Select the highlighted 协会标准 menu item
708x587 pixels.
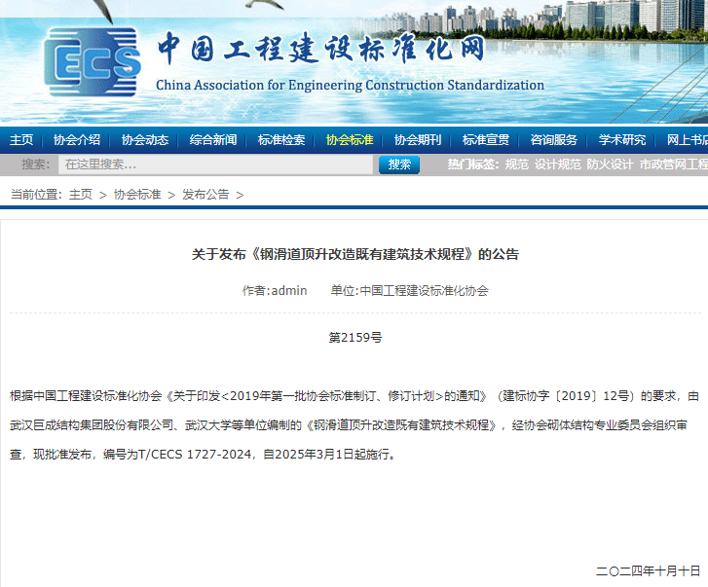pyautogui.click(x=350, y=140)
